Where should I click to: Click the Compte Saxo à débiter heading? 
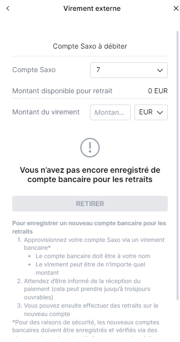click(x=90, y=46)
